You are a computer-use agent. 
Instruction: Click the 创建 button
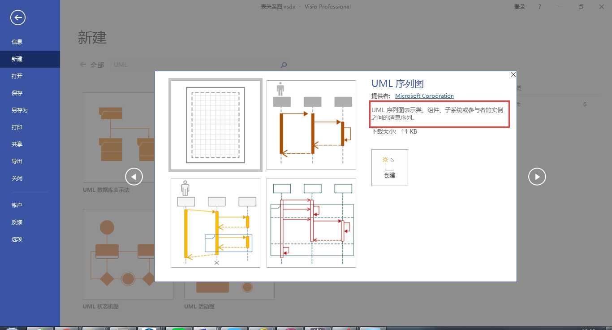tap(390, 168)
